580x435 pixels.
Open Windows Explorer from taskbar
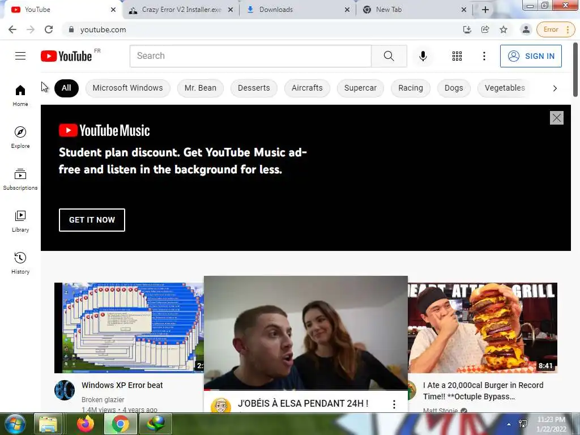click(48, 424)
